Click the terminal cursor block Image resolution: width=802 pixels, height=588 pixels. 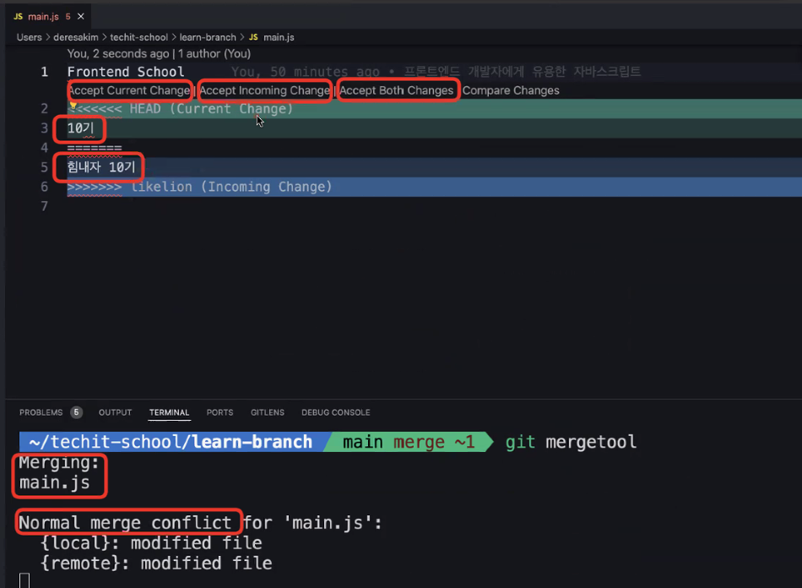click(24, 581)
